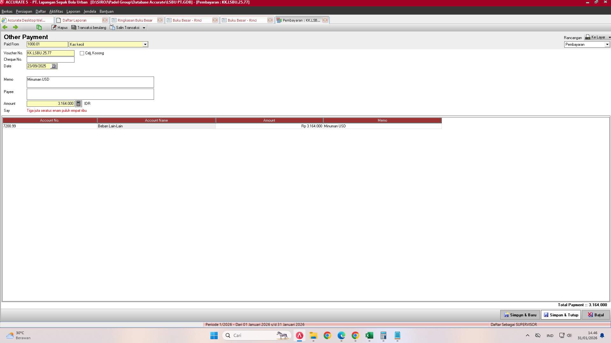Enable the Cek Kosong checkbox
Viewport: 611px width, 343px height.
81,53
